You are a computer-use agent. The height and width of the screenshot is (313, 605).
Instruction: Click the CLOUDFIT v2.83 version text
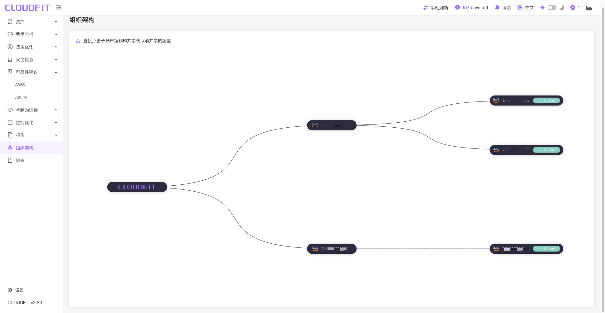click(x=25, y=303)
